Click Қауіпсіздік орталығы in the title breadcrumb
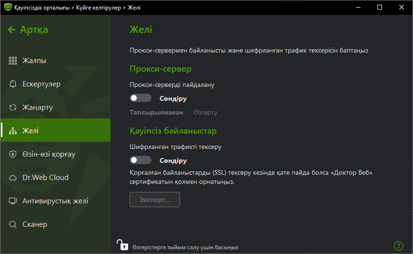The width and height of the screenshot is (413, 254). point(41,7)
